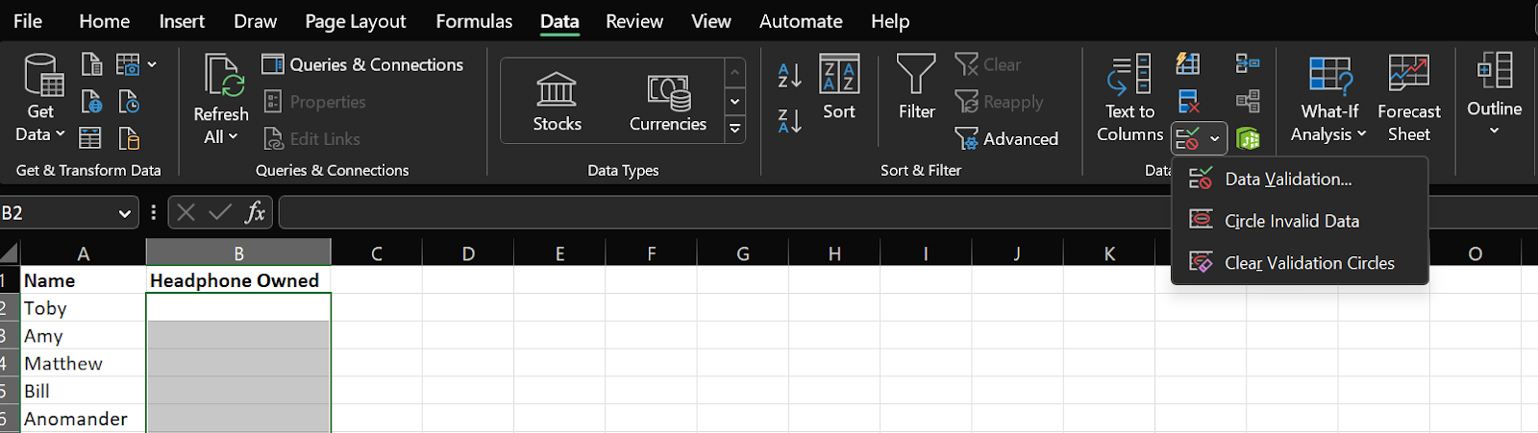1538x433 pixels.
Task: Launch Text to Columns wizard
Action: (1129, 99)
